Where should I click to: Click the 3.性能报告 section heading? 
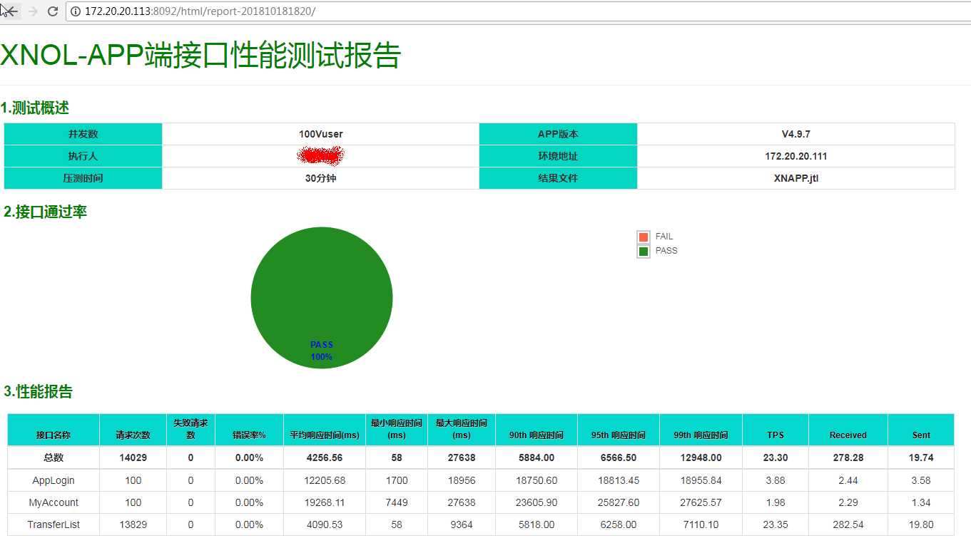(38, 391)
